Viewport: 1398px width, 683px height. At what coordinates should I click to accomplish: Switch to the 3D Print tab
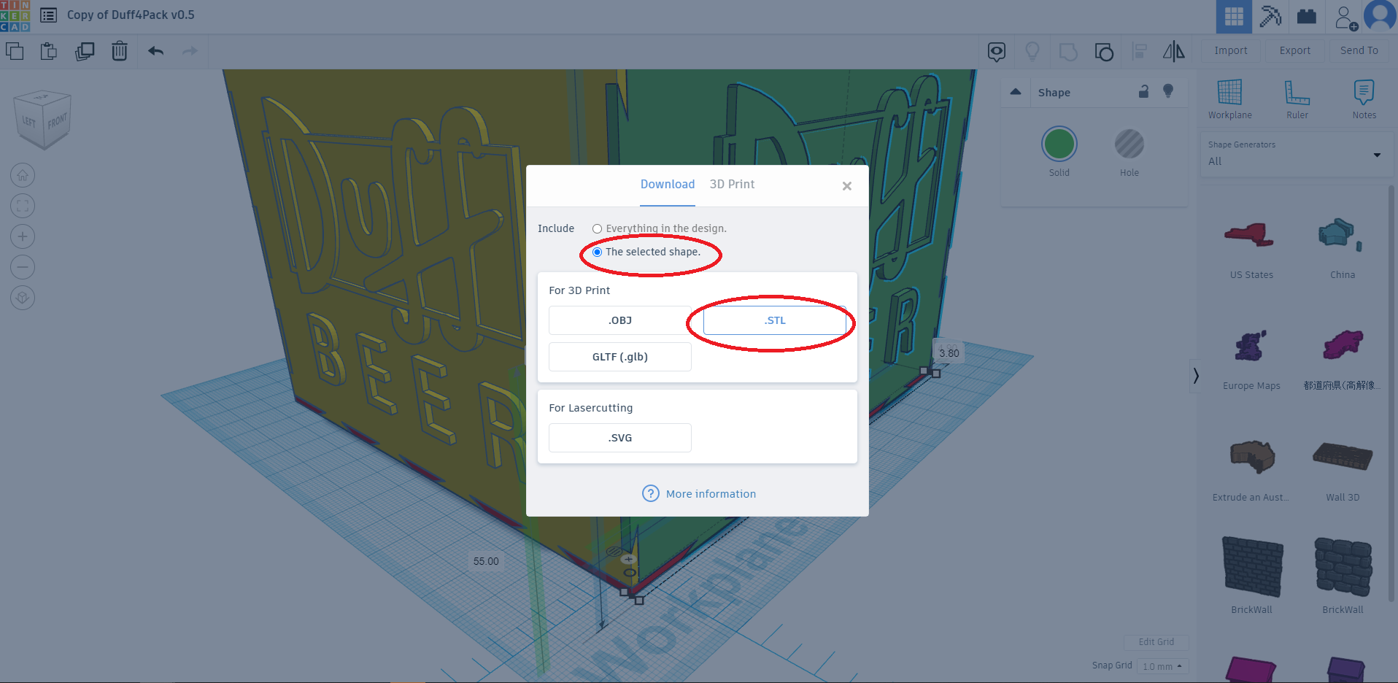[x=732, y=185]
